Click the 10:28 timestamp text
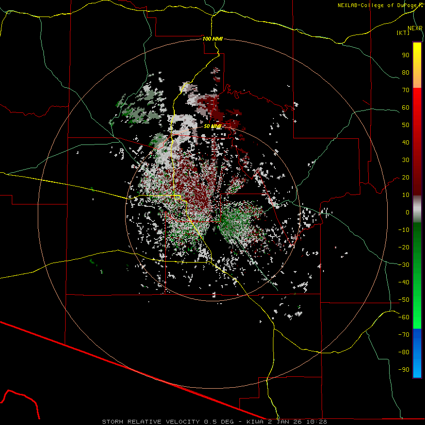Viewport: 425px width, 425px height. click(x=316, y=422)
